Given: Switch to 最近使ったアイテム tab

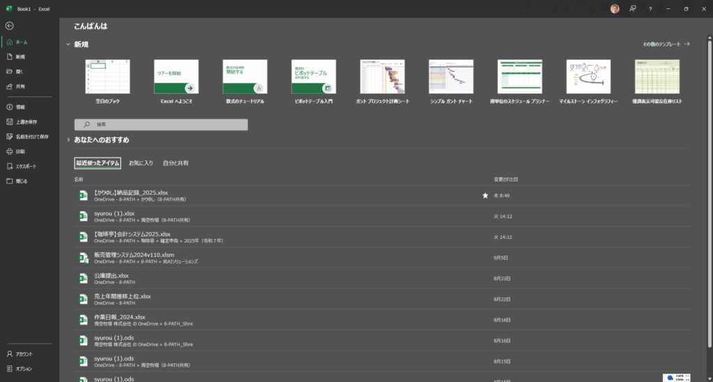Looking at the screenshot, I should [97, 163].
